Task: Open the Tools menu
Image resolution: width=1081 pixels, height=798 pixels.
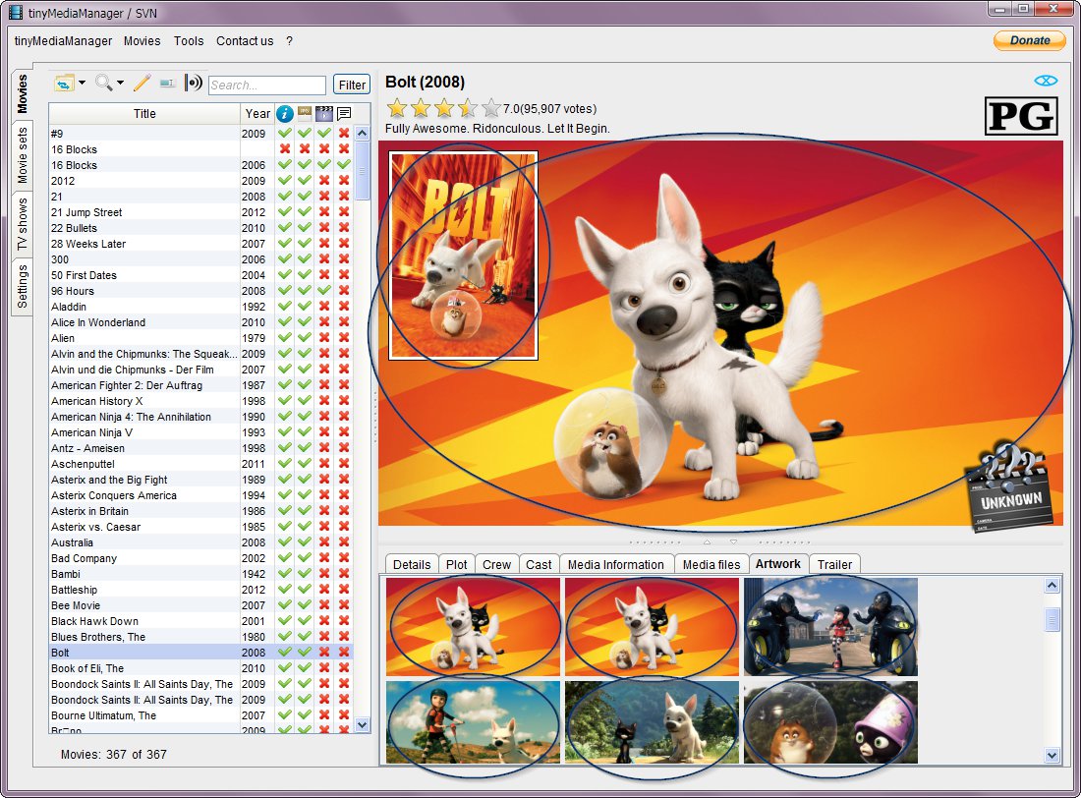Action: tap(189, 41)
